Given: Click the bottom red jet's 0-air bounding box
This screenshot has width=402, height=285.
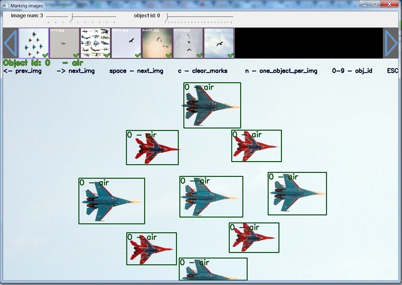Looking at the screenshot, I should click(x=151, y=248).
